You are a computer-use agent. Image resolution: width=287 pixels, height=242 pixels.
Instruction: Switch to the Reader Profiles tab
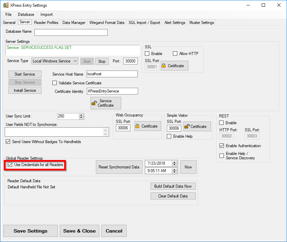[x=46, y=23]
